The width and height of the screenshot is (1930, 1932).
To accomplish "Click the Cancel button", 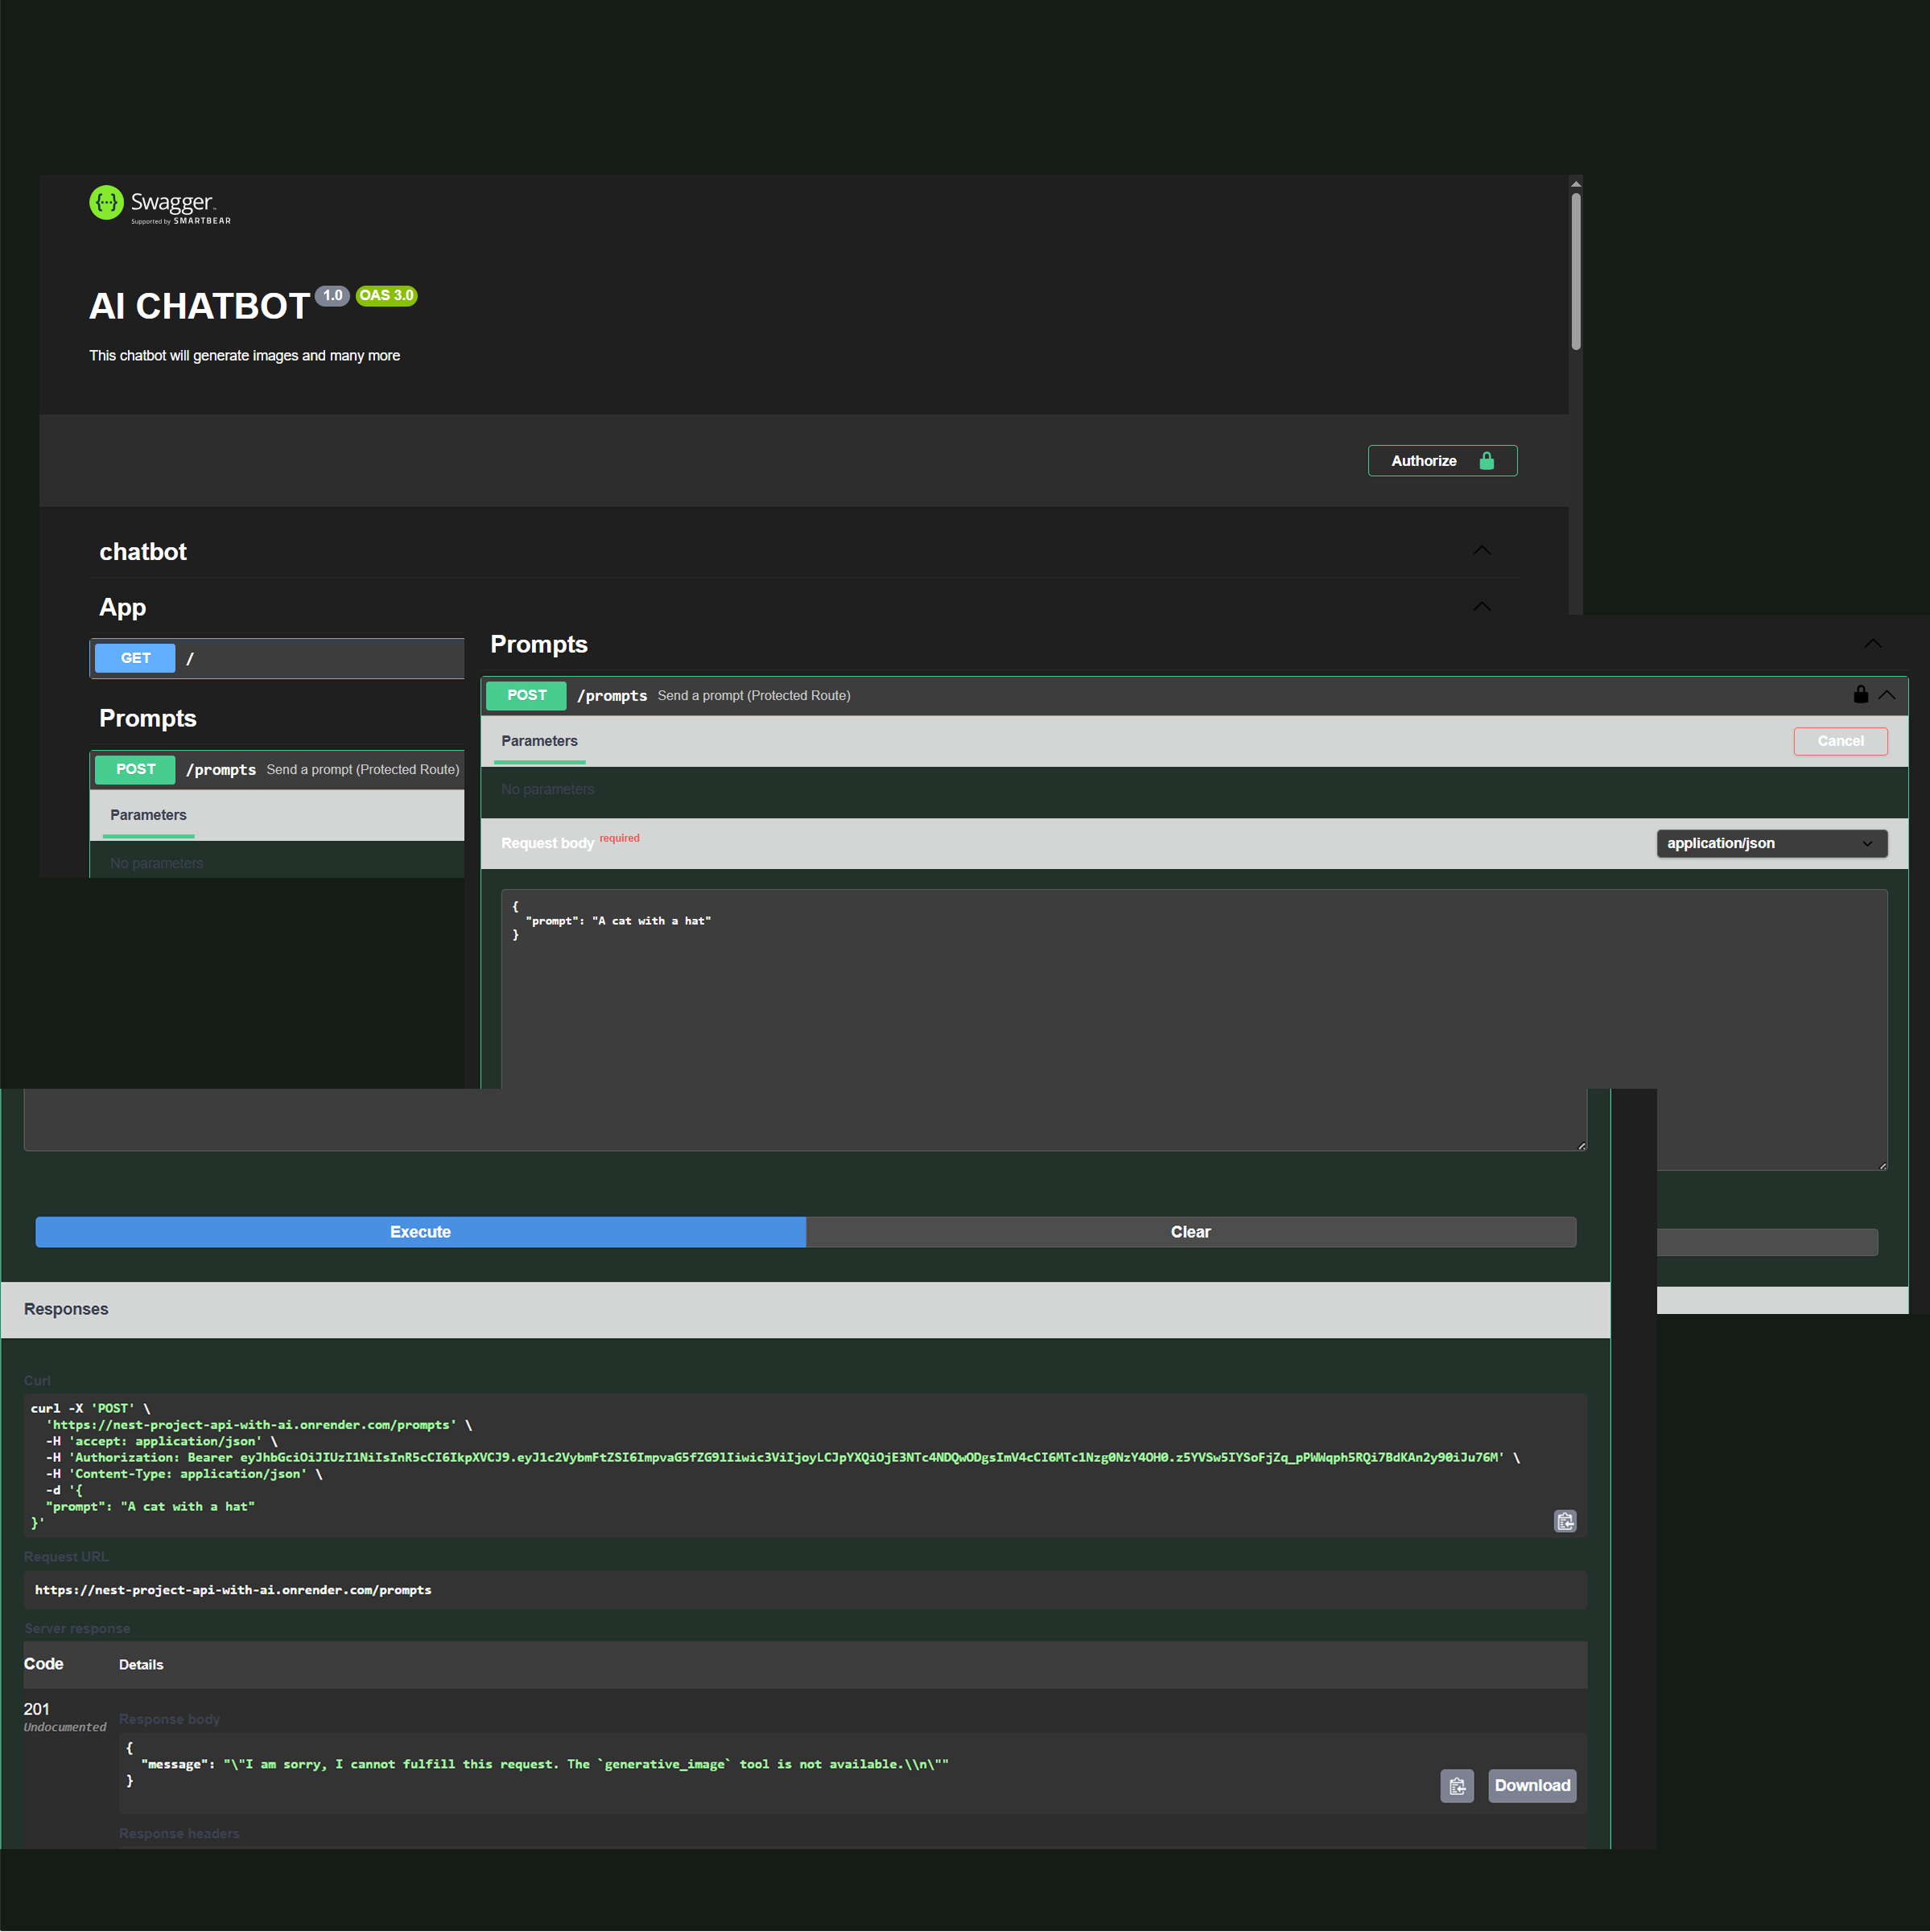I will 1840,741.
